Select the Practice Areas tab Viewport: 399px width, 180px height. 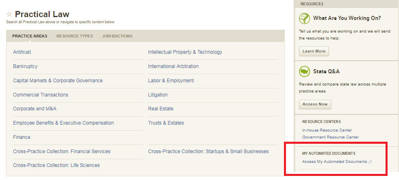30,36
